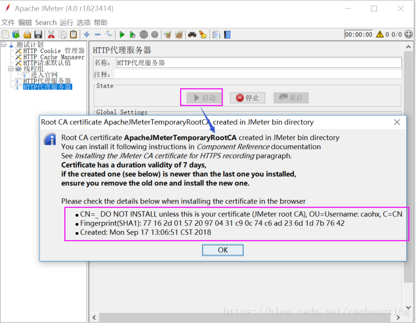This screenshot has height=323, width=416.
Task: Clear all results with double broom icon
Action: [179, 34]
